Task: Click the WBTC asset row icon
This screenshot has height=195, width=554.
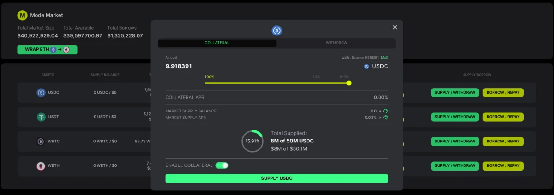Action: pyautogui.click(x=41, y=142)
